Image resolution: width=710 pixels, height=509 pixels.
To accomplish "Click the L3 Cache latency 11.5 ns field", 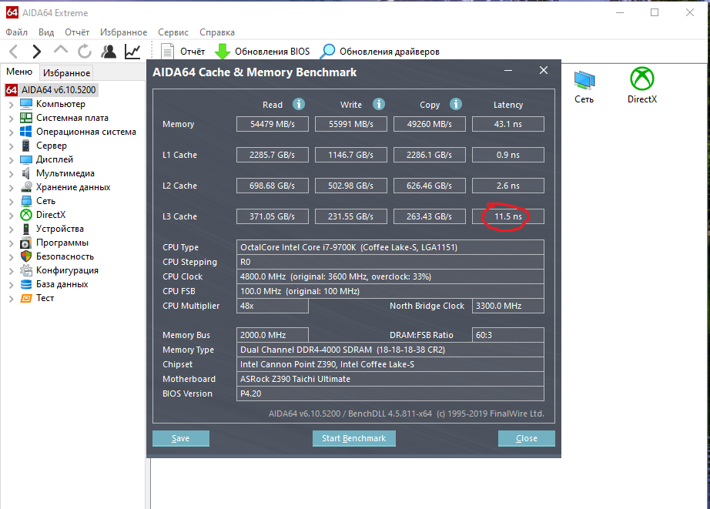I will [x=508, y=216].
